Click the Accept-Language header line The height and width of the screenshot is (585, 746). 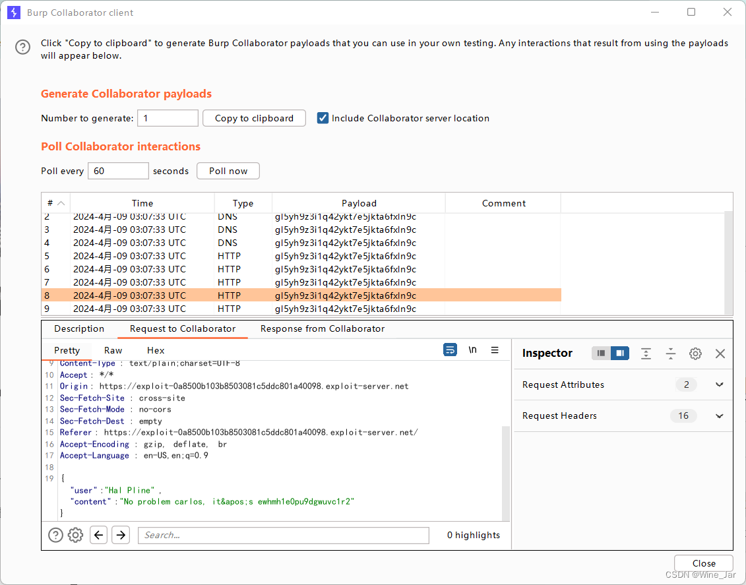coord(134,456)
